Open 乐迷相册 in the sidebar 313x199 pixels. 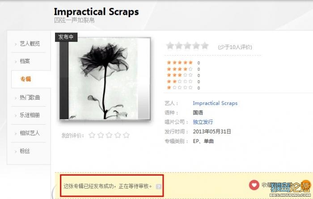point(30,115)
